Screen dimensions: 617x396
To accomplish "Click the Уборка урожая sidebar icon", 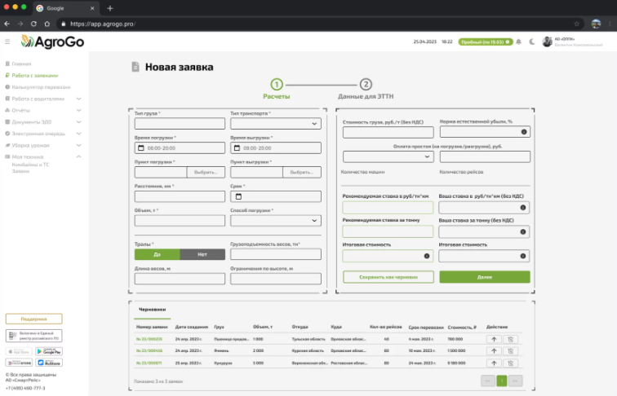I will click(7, 145).
